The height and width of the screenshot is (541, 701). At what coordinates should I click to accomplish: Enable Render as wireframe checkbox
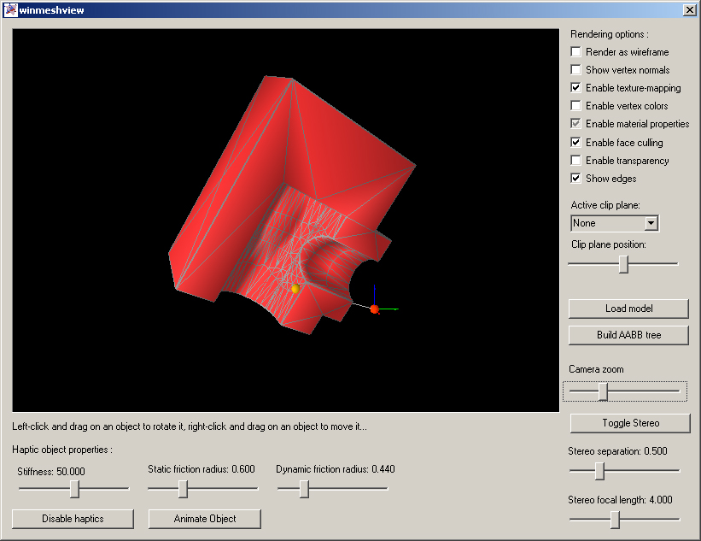(x=576, y=52)
